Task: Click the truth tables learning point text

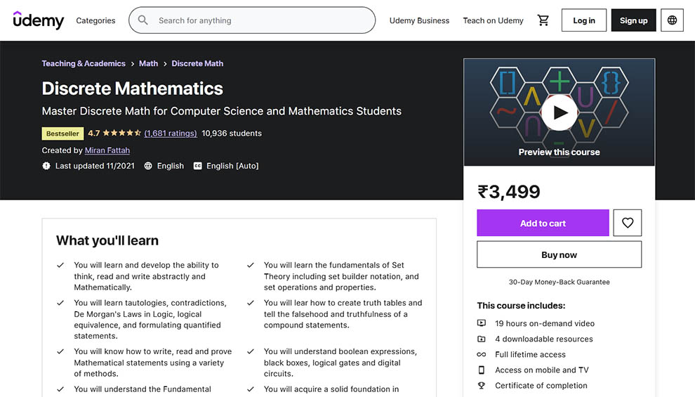Action: pyautogui.click(x=343, y=314)
